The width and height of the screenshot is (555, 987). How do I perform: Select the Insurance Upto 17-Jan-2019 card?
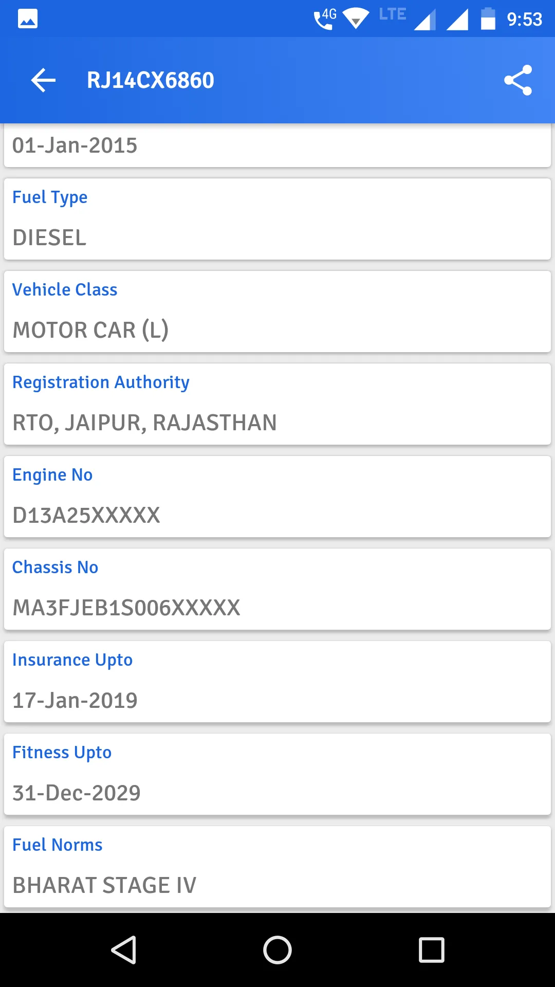pyautogui.click(x=277, y=682)
